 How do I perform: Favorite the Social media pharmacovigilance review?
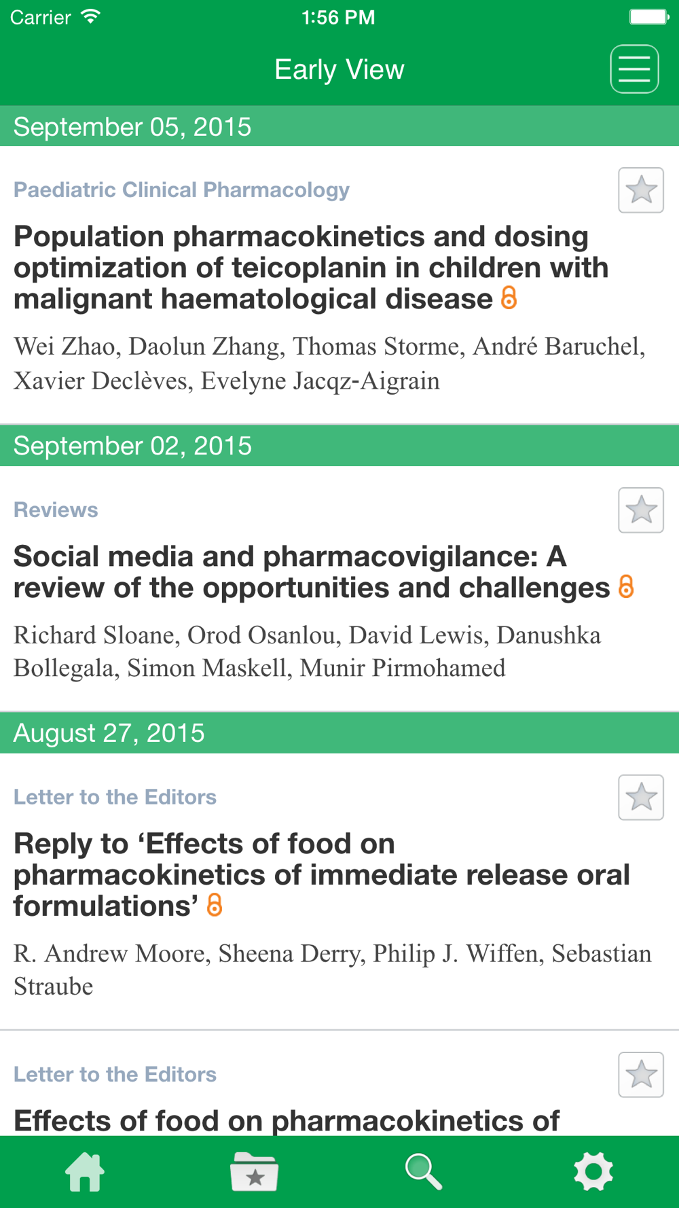pyautogui.click(x=641, y=510)
